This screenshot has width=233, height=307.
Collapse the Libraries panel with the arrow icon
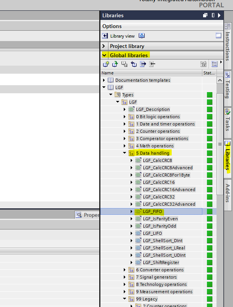(x=219, y=15)
